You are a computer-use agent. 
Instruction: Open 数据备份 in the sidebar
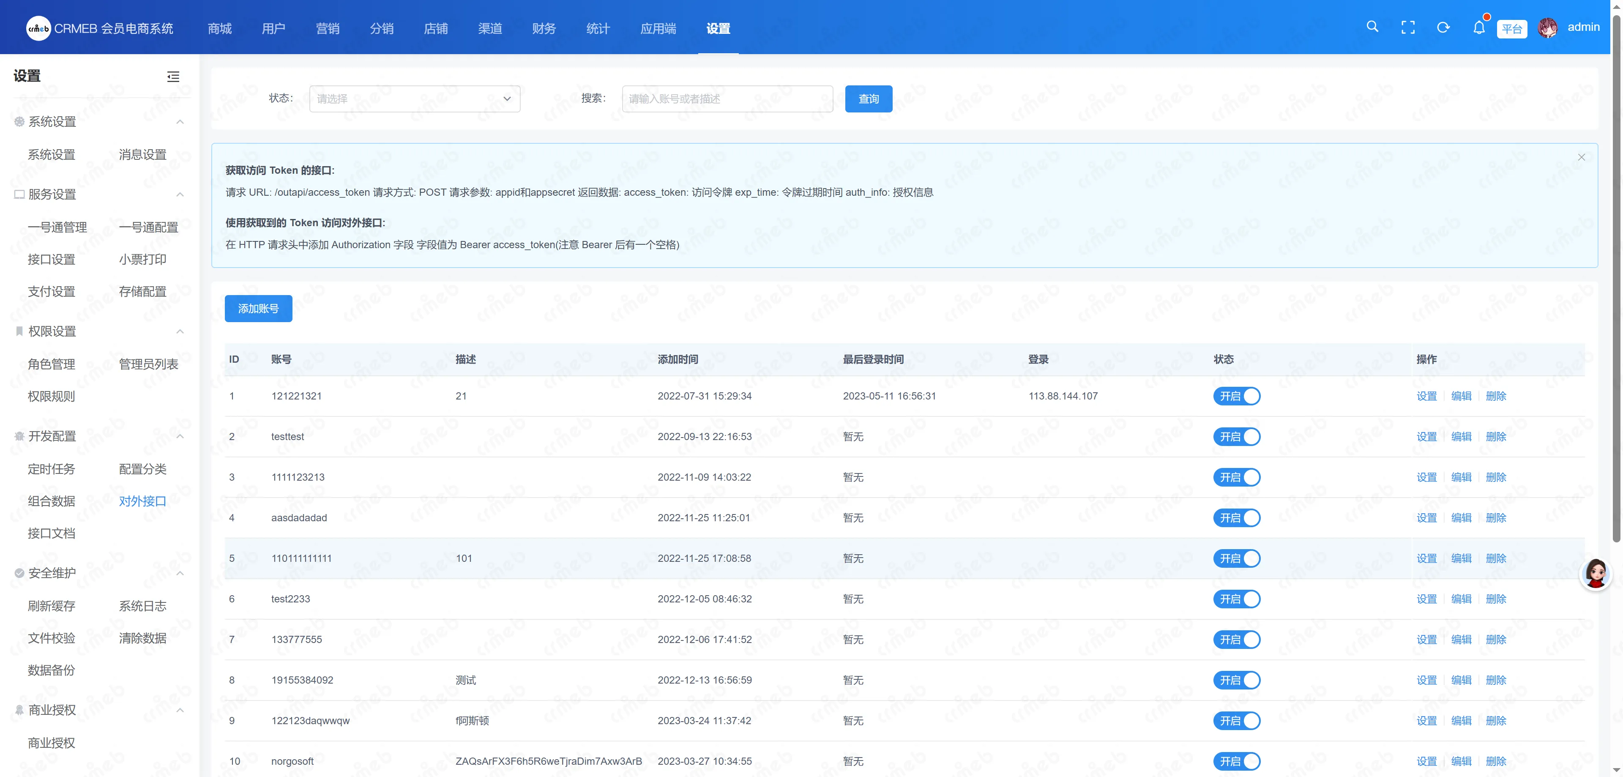52,670
